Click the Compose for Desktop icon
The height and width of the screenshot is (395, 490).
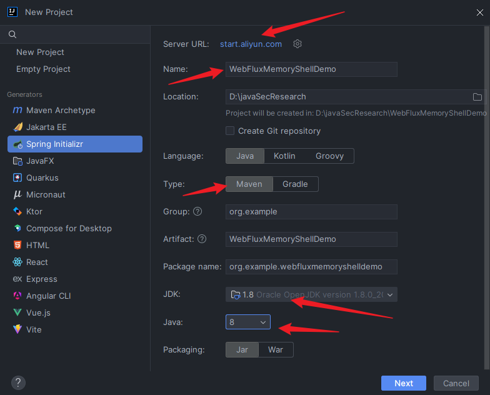[x=17, y=229]
